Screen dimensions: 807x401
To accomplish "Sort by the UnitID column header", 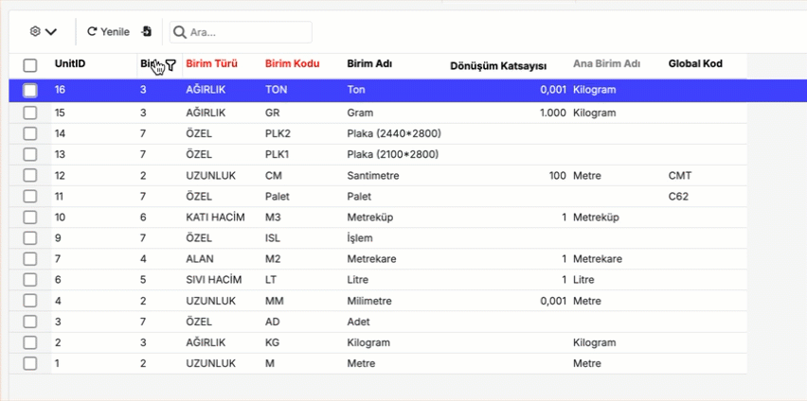I will tap(70, 64).
